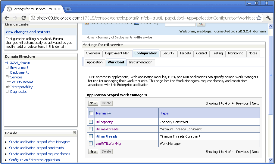
Task: Open 'Create application-scoped request classes' help link
Action: [39, 154]
